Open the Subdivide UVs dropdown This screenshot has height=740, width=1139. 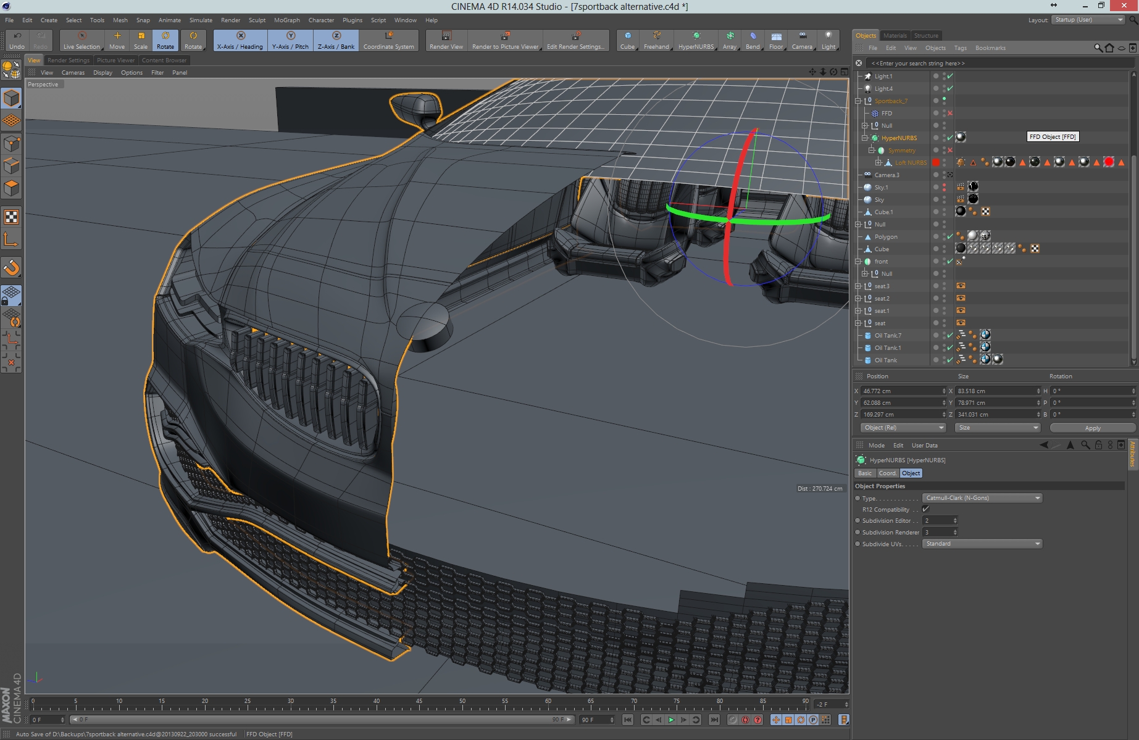coord(982,544)
